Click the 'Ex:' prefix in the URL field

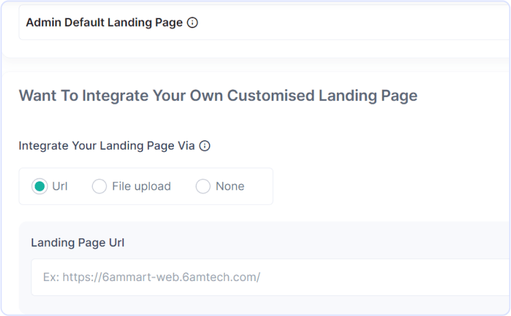pyautogui.click(x=51, y=277)
